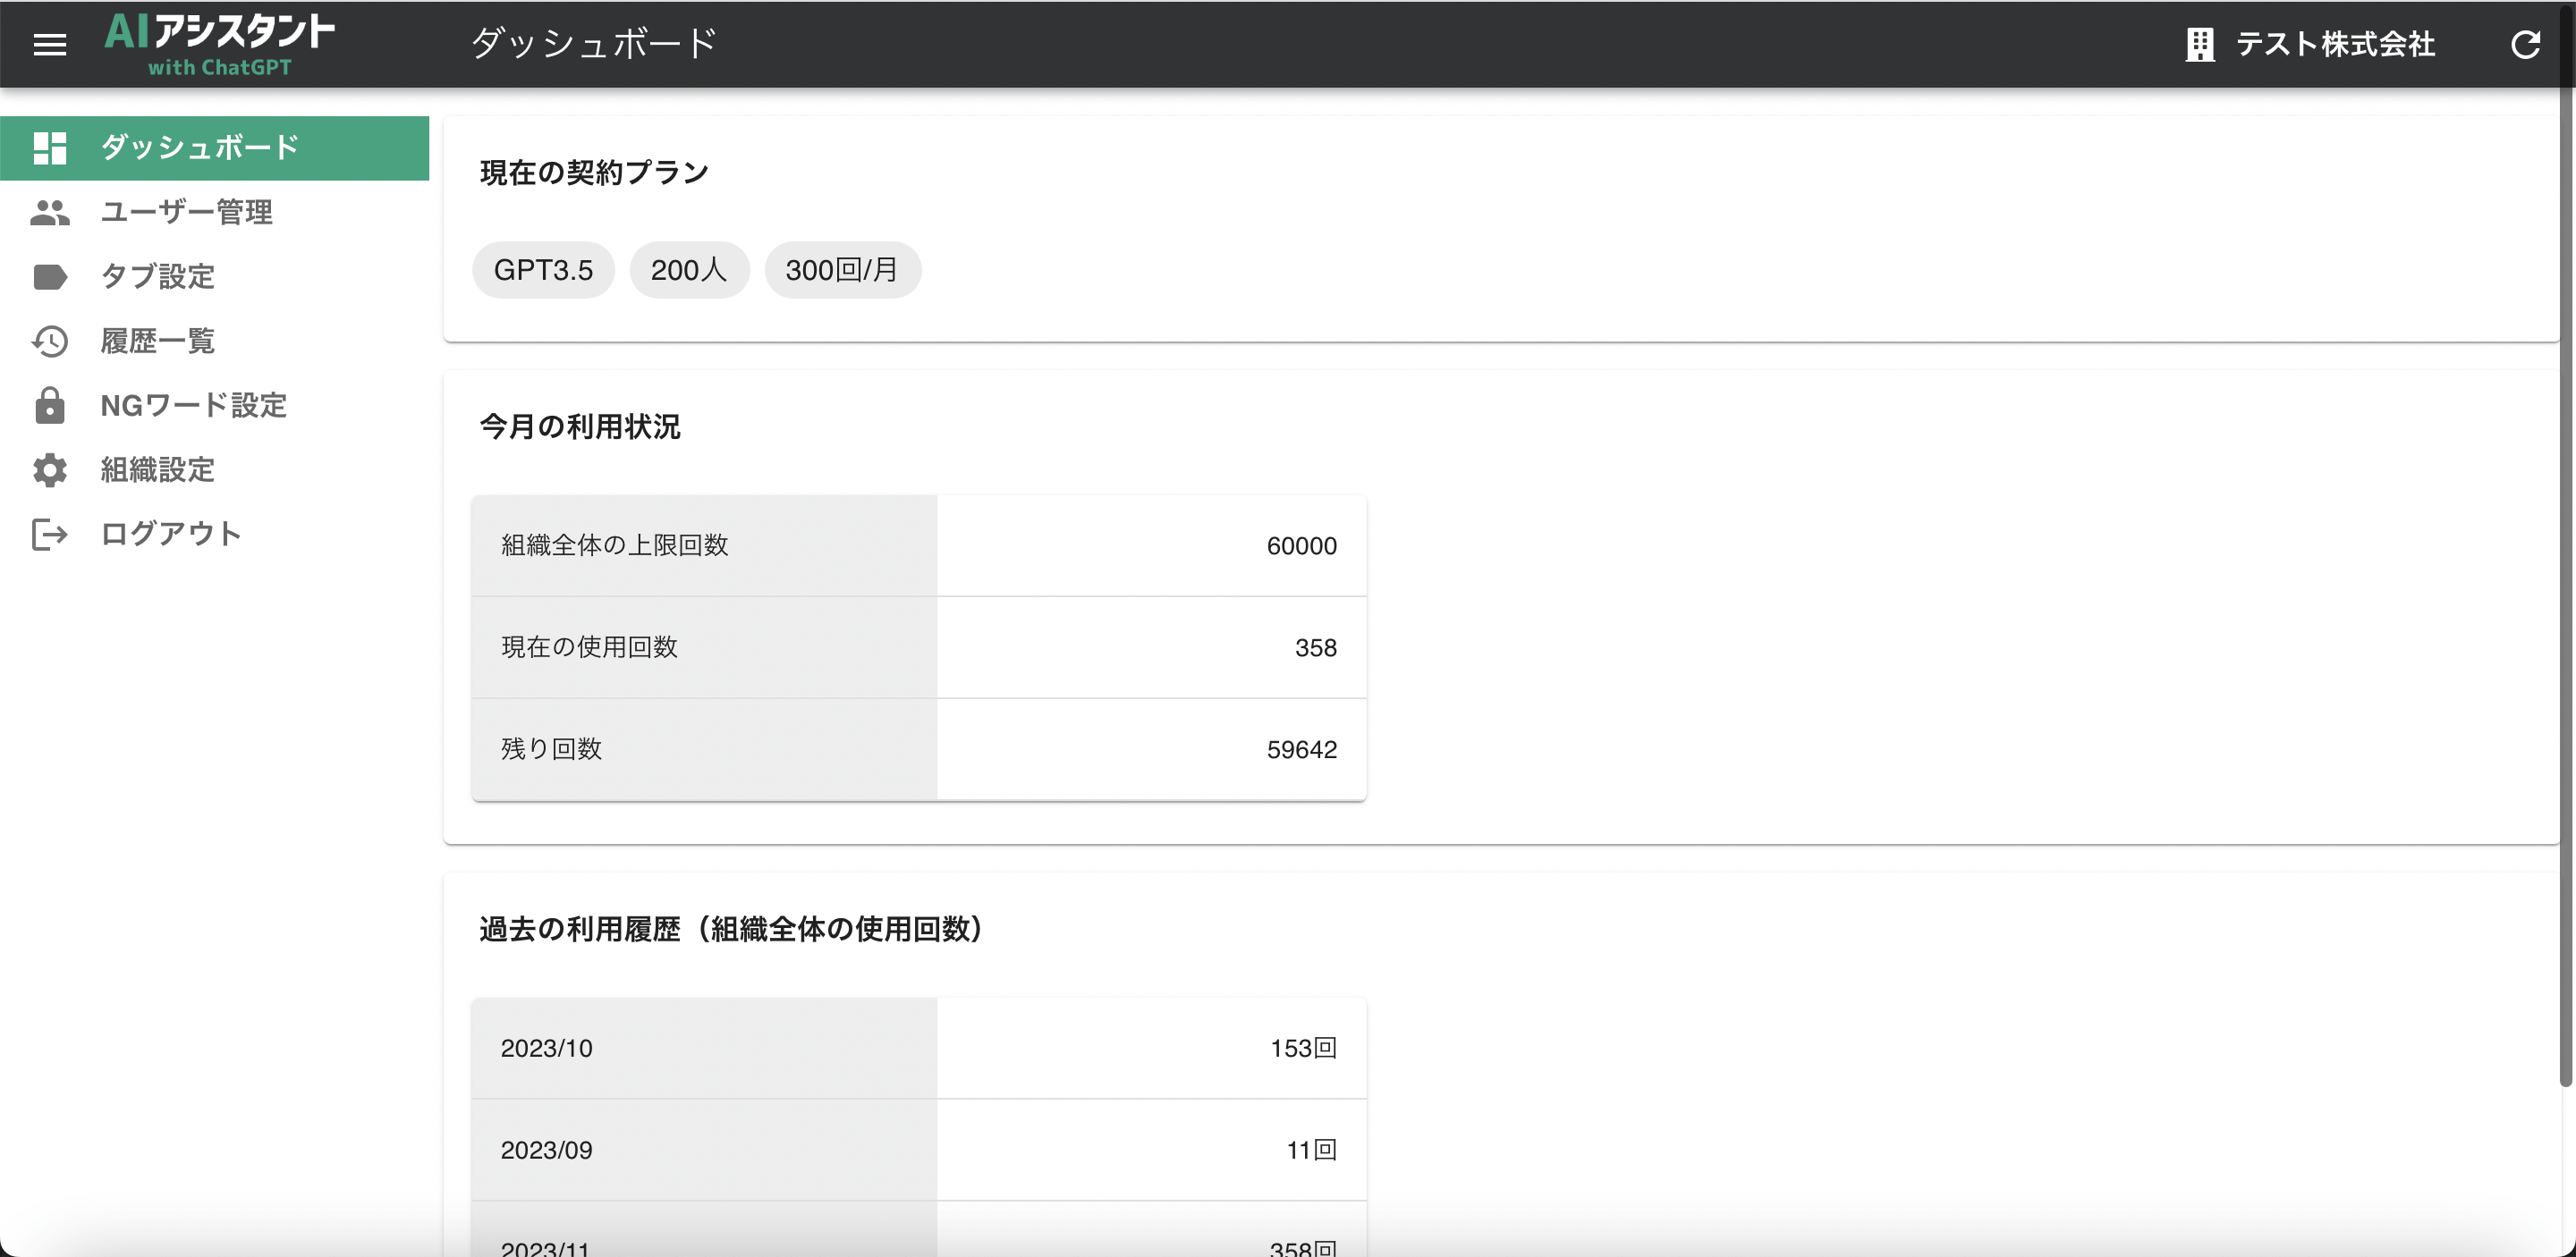Click the dashboard grid icon in the sidebar

49,148
